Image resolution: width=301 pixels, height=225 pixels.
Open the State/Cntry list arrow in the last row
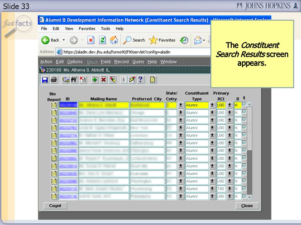181,196
